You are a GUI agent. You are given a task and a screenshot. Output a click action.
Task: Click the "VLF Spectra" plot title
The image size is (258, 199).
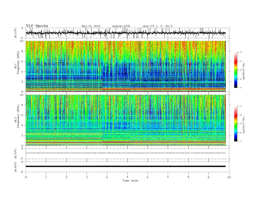tap(37, 26)
